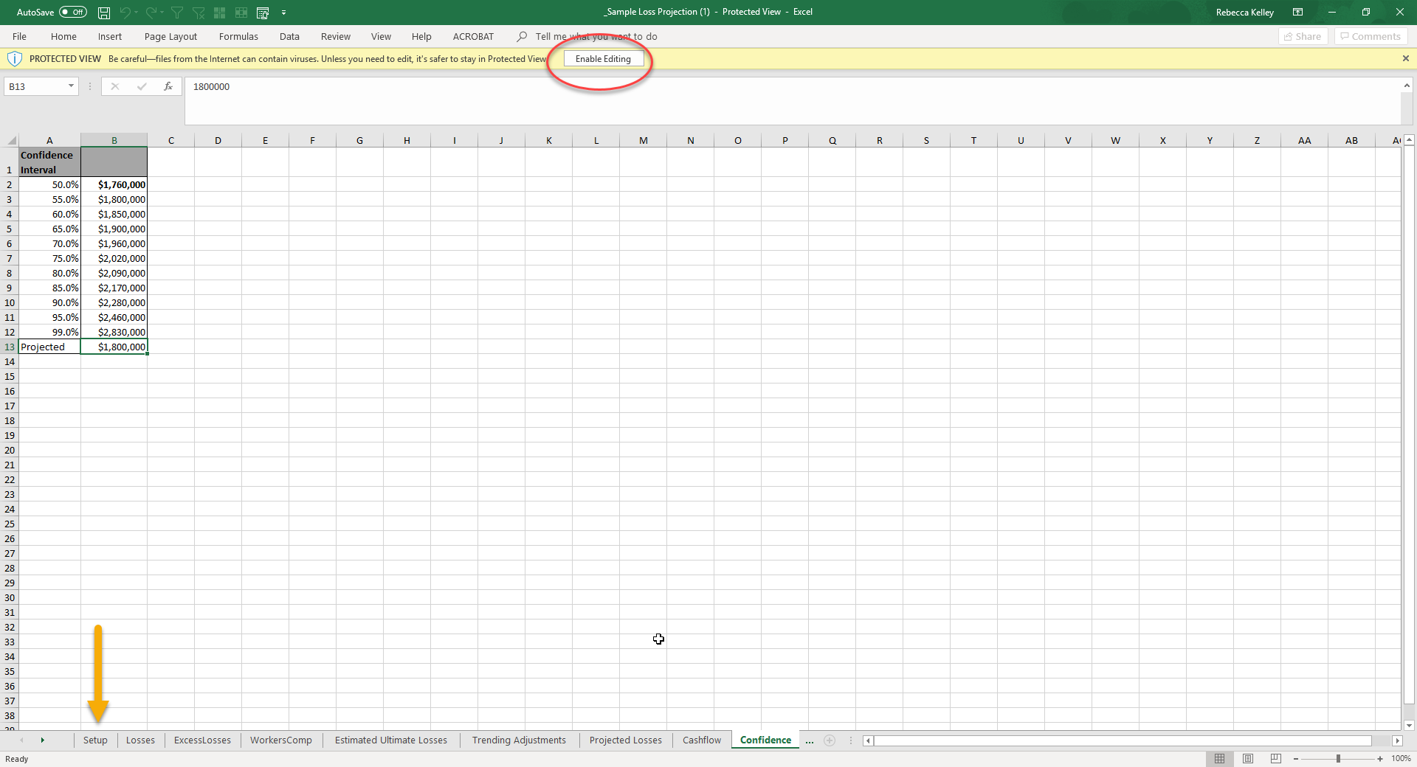Click the Save icon in the title bar

104,13
